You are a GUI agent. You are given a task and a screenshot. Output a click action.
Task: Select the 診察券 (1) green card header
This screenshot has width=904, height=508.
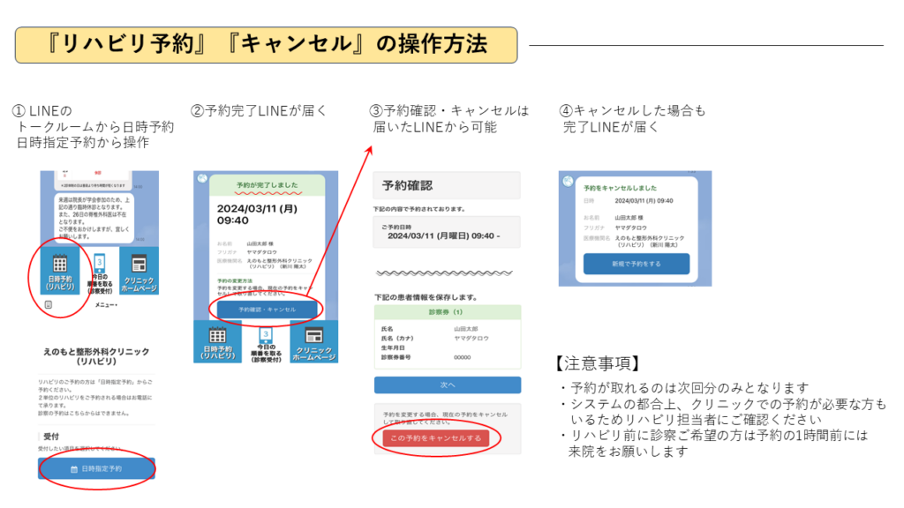tap(447, 312)
